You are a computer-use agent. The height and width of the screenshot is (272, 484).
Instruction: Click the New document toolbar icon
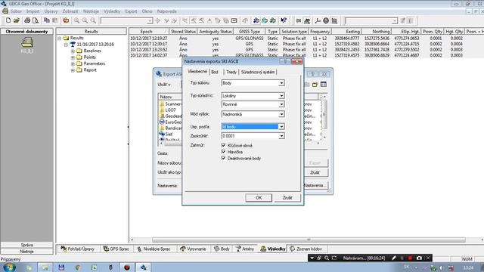(x=8, y=20)
